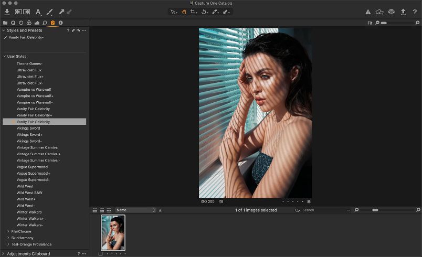Apply the Vogue Supermodel style
Viewport: 422px width, 257px height.
point(33,167)
